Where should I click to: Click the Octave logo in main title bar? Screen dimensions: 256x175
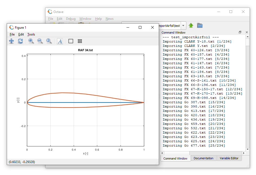[50, 12]
